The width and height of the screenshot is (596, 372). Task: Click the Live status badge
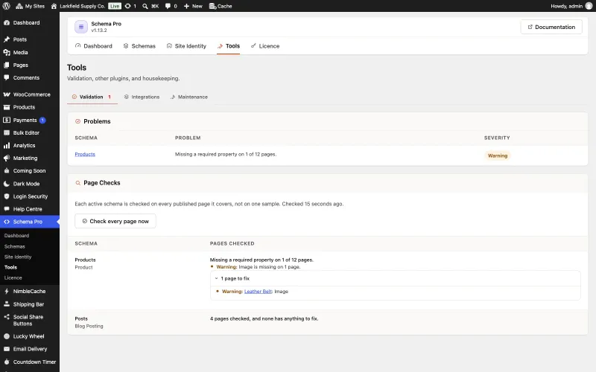pos(115,6)
